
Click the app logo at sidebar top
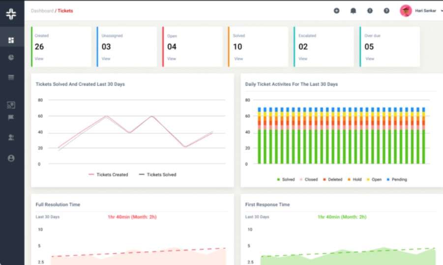11,14
